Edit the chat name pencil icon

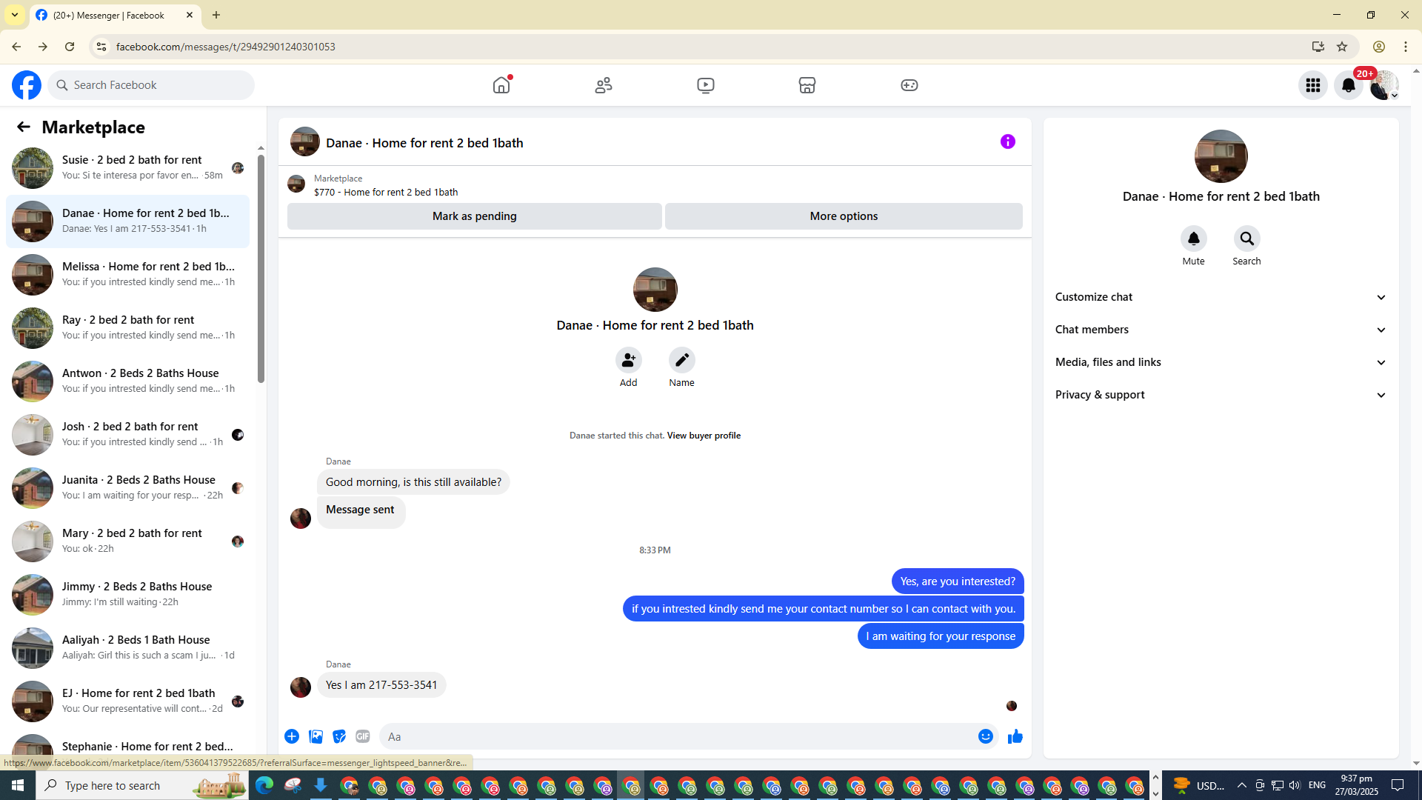pos(682,360)
